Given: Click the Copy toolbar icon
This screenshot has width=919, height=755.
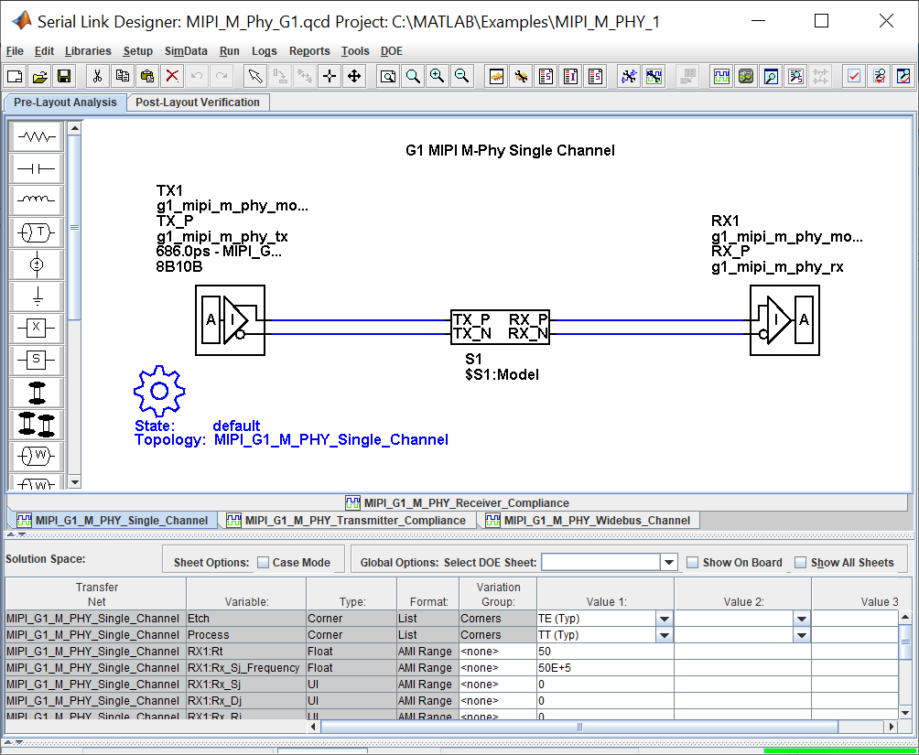Looking at the screenshot, I should pyautogui.click(x=123, y=76).
